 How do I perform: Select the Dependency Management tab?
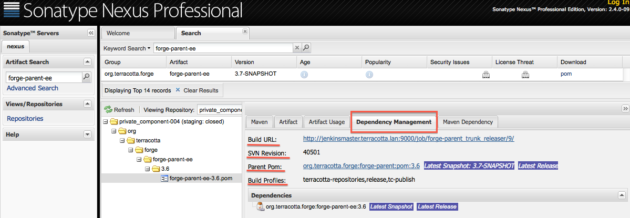click(394, 122)
